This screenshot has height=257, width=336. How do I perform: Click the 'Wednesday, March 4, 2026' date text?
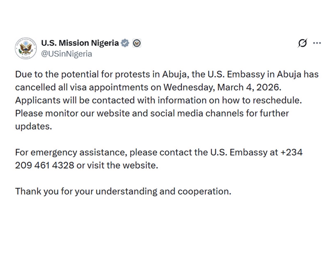pyautogui.click(x=222, y=87)
